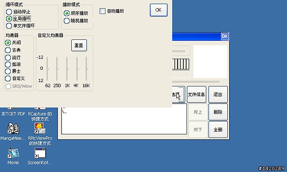
Task: Open the RPicViewPro shortcut icon
Action: pos(40,128)
